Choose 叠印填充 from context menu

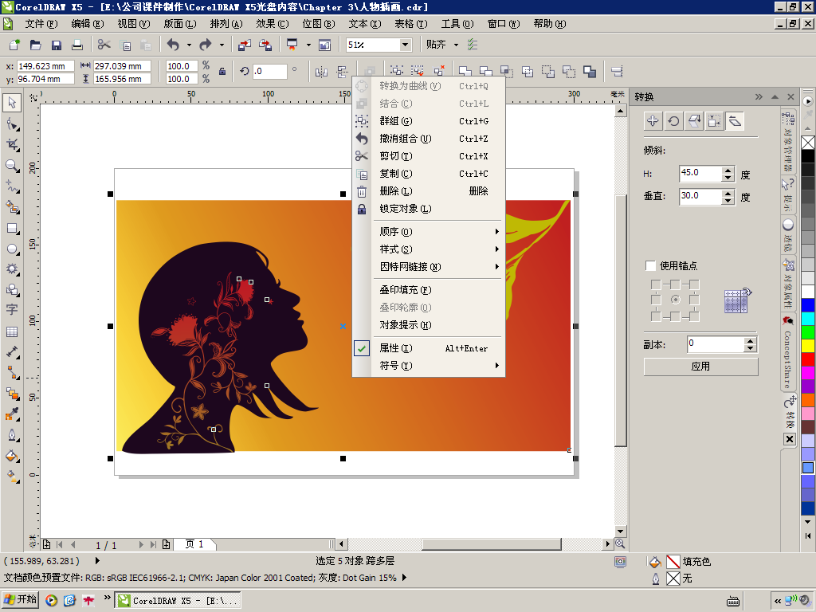tap(429, 290)
